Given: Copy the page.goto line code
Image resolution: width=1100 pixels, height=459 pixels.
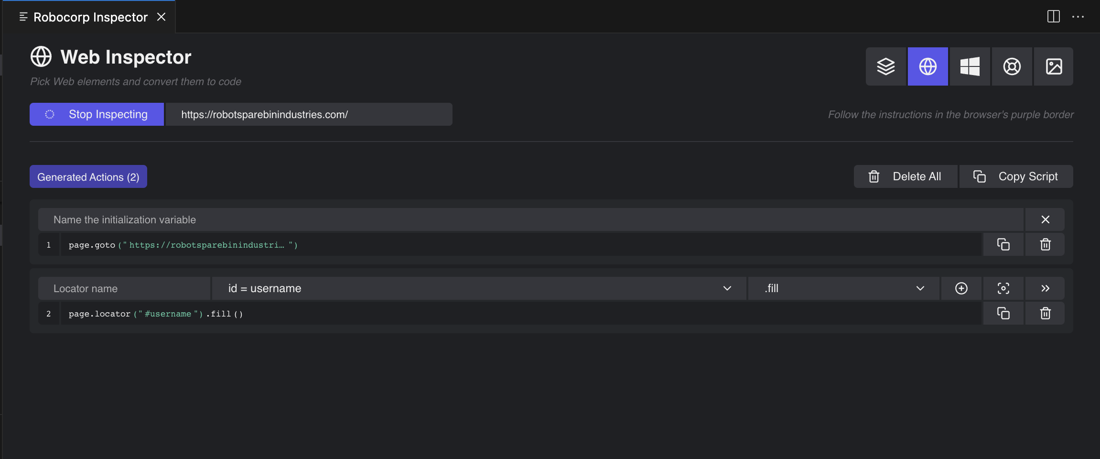Looking at the screenshot, I should click(1003, 244).
